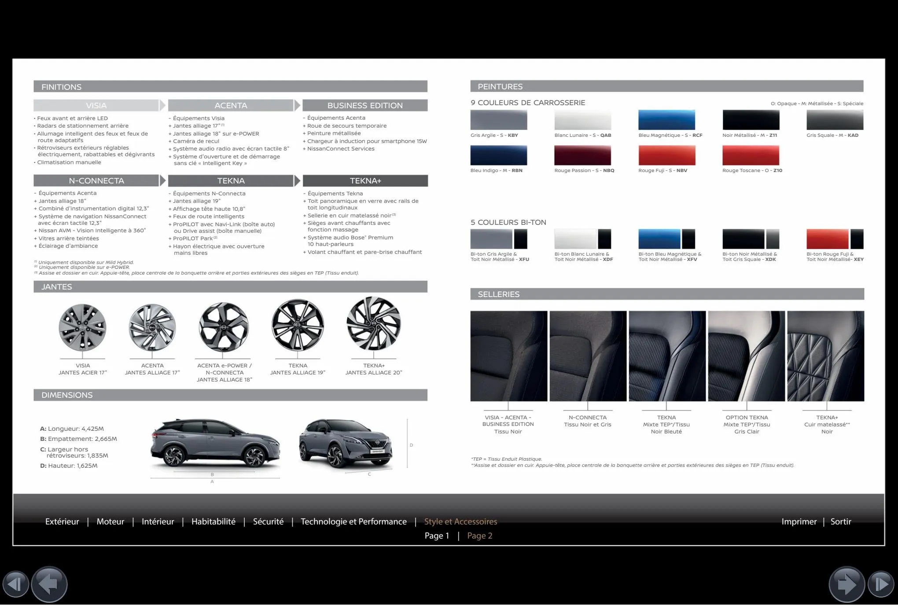Image resolution: width=898 pixels, height=605 pixels.
Task: Click the TEKNA trim header
Action: tap(231, 180)
